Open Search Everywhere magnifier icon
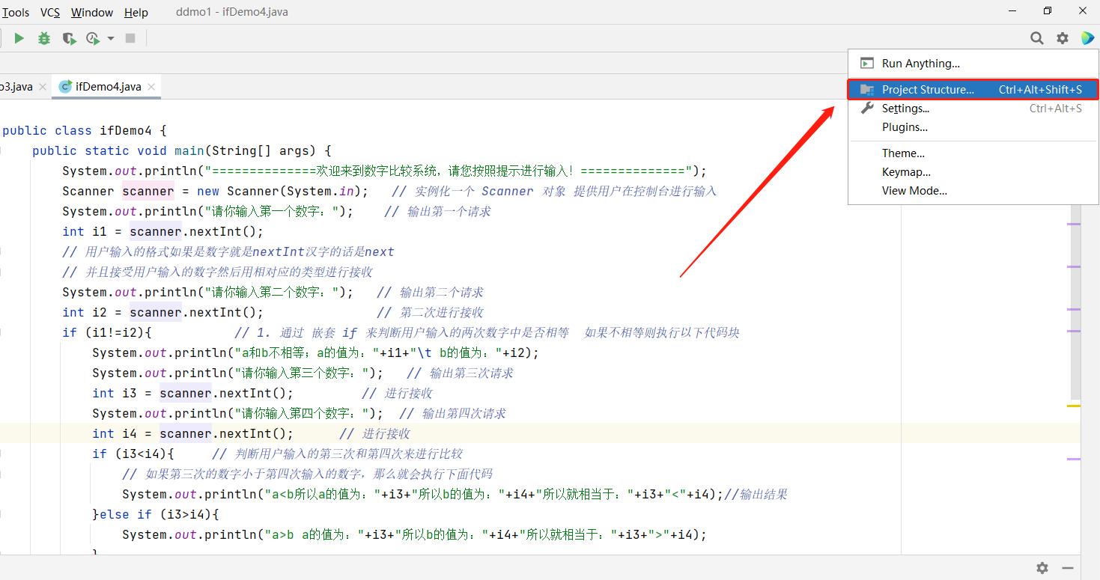This screenshot has width=1100, height=580. point(1037,38)
